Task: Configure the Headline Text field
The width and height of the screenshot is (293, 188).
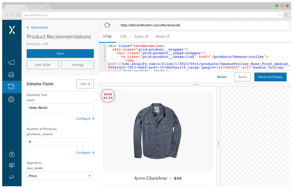Action: click(x=85, y=119)
